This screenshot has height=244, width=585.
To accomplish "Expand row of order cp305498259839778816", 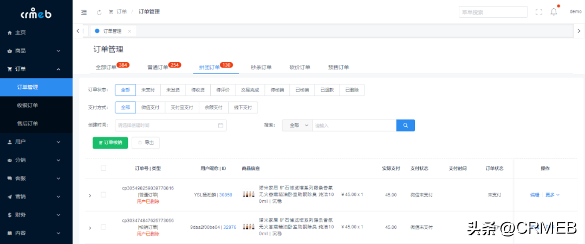I will point(89,195).
